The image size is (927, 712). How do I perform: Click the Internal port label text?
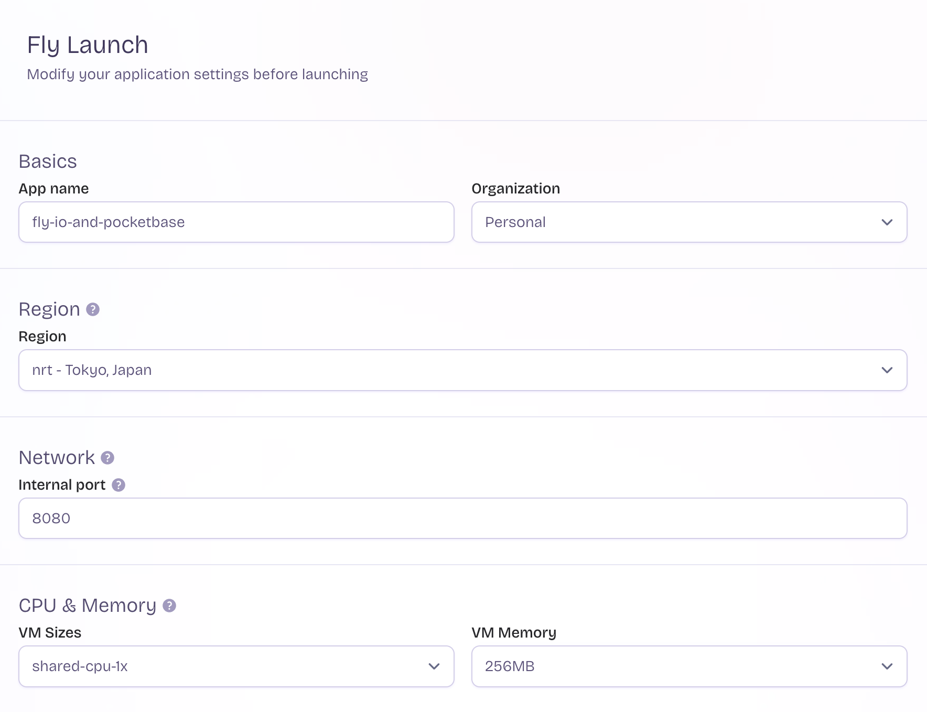(62, 485)
